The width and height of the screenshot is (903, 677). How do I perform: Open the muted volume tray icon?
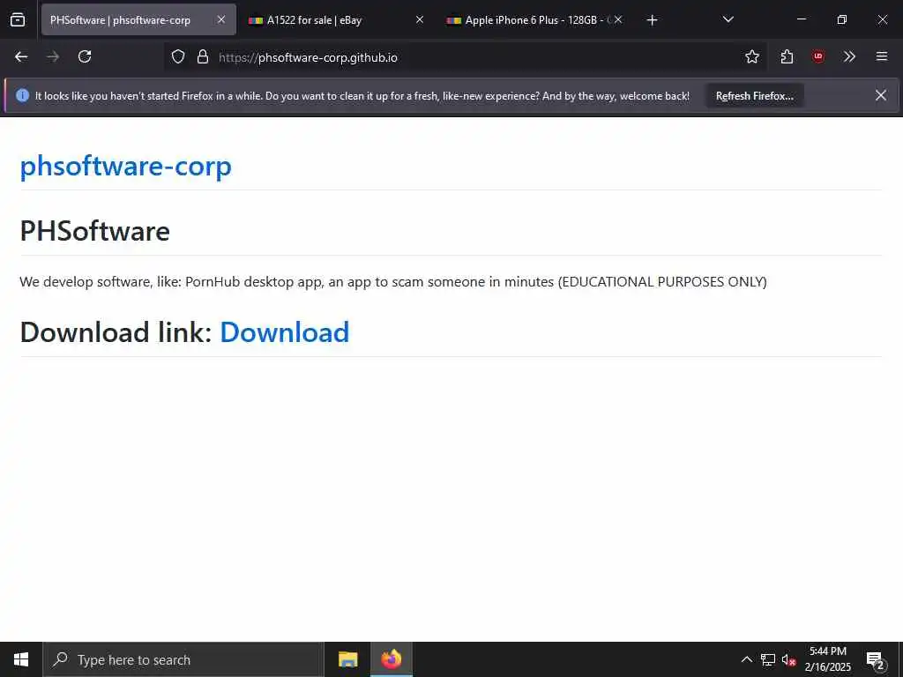[x=789, y=659]
